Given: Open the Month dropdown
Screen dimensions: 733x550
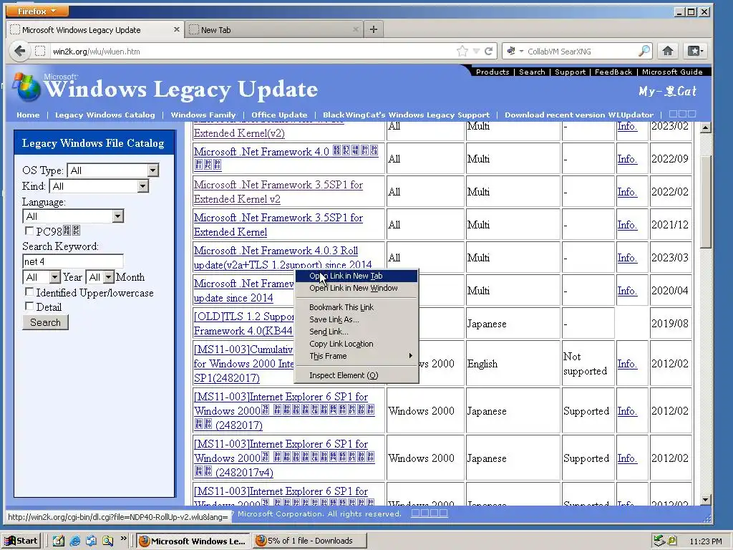Looking at the screenshot, I should (109, 277).
